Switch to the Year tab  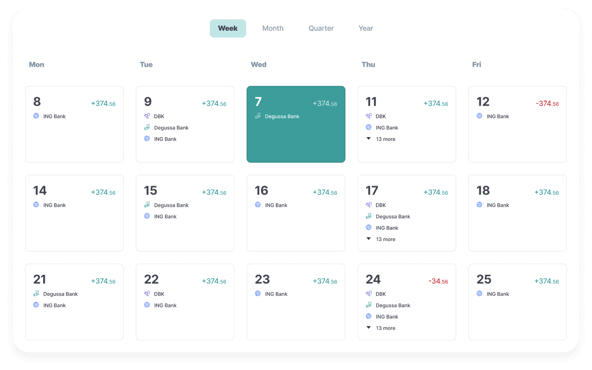click(366, 28)
